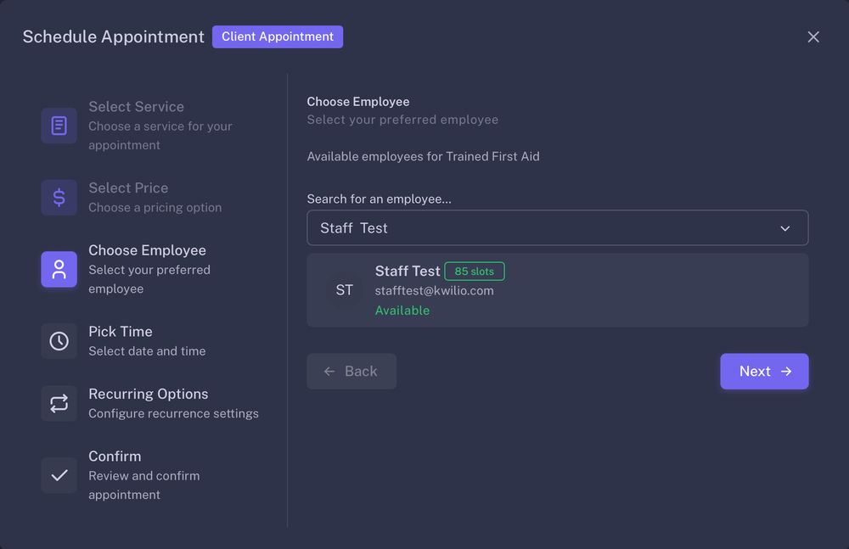This screenshot has width=849, height=549.
Task: Click the ST employee avatar
Action: coord(344,290)
